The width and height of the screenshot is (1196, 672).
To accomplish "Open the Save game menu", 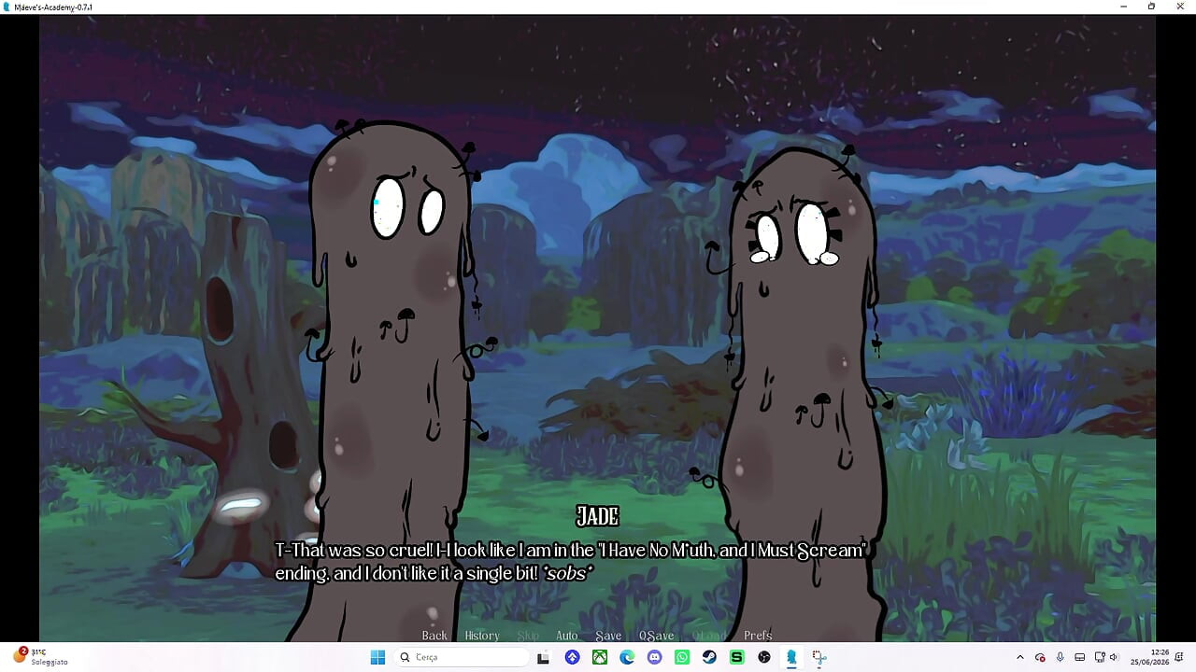I will pos(608,636).
